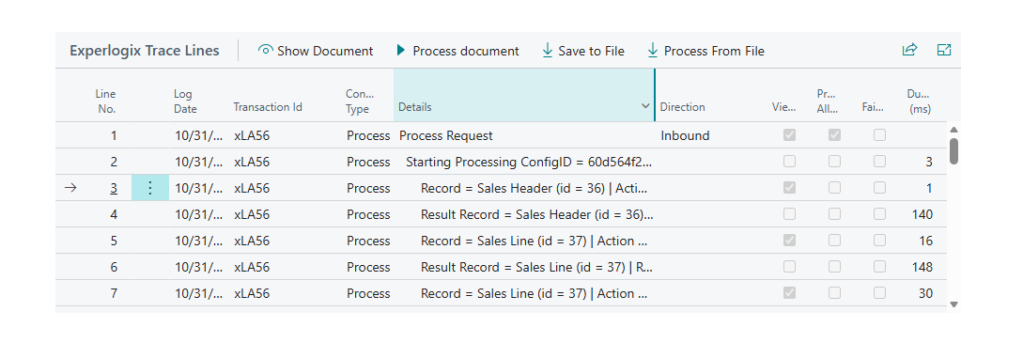Click line number 7 cell
This screenshot has height=343, width=1023.
point(114,293)
